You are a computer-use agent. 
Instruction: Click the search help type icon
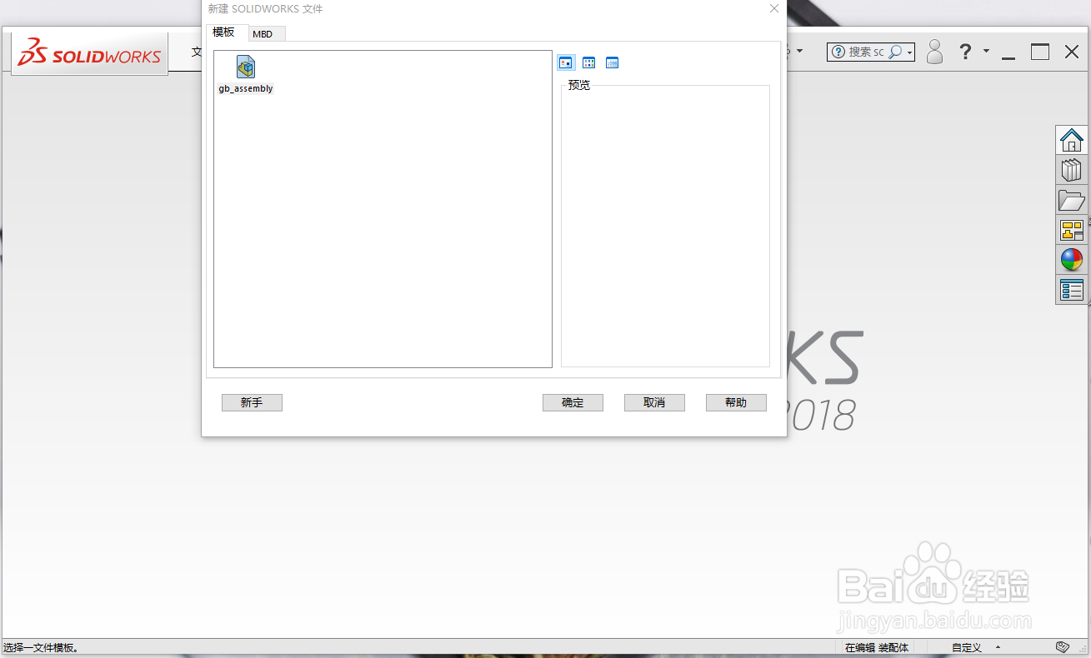pyautogui.click(x=838, y=52)
